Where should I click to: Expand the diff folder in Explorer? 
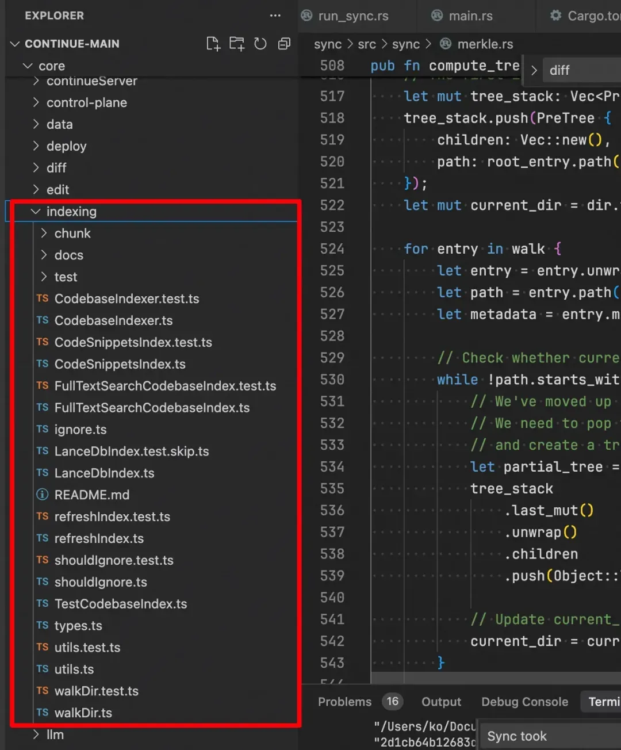tap(36, 168)
